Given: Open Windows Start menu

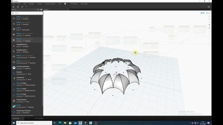Looking at the screenshot, I should pos(14,123).
